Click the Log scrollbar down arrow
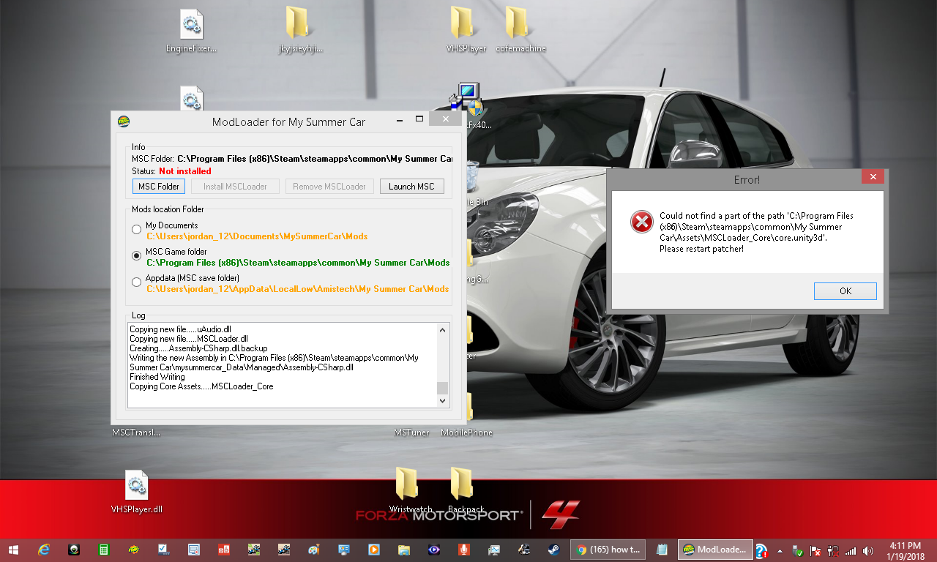 tap(442, 401)
